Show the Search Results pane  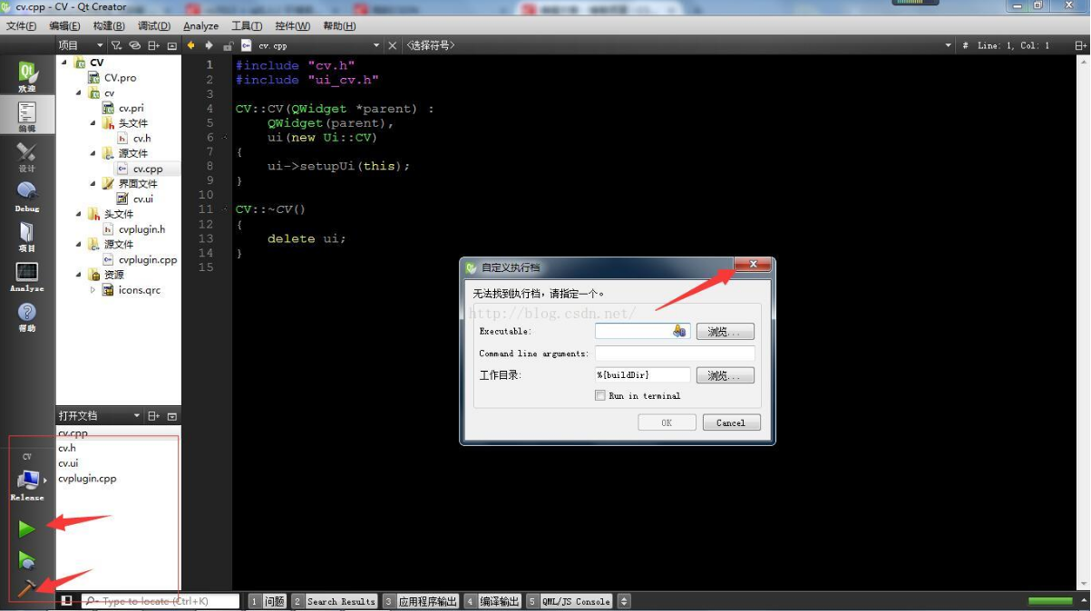pos(335,601)
